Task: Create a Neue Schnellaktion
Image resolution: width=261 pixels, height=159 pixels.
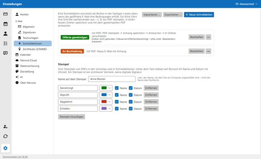Action: (x=199, y=14)
